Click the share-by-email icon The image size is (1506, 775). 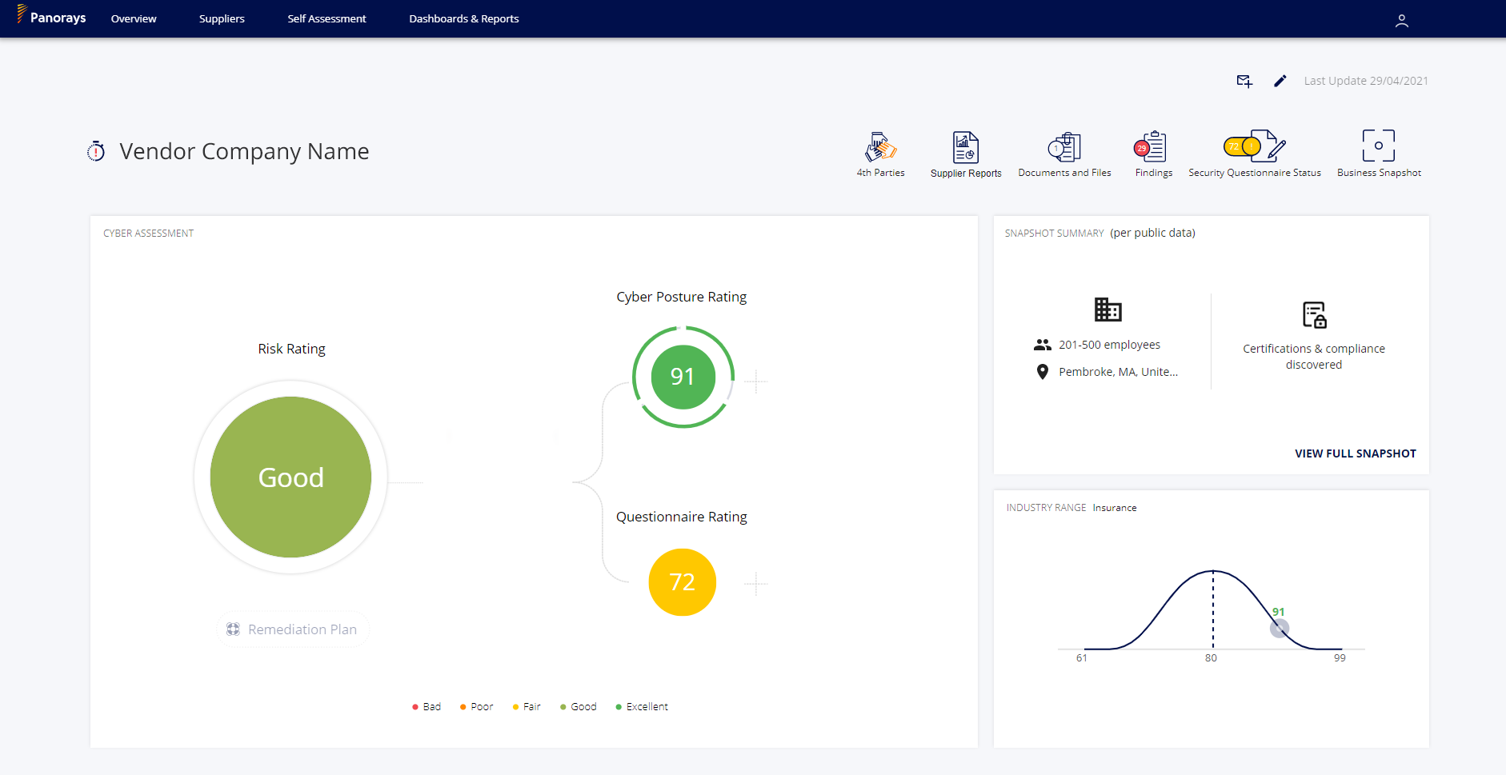pos(1244,81)
